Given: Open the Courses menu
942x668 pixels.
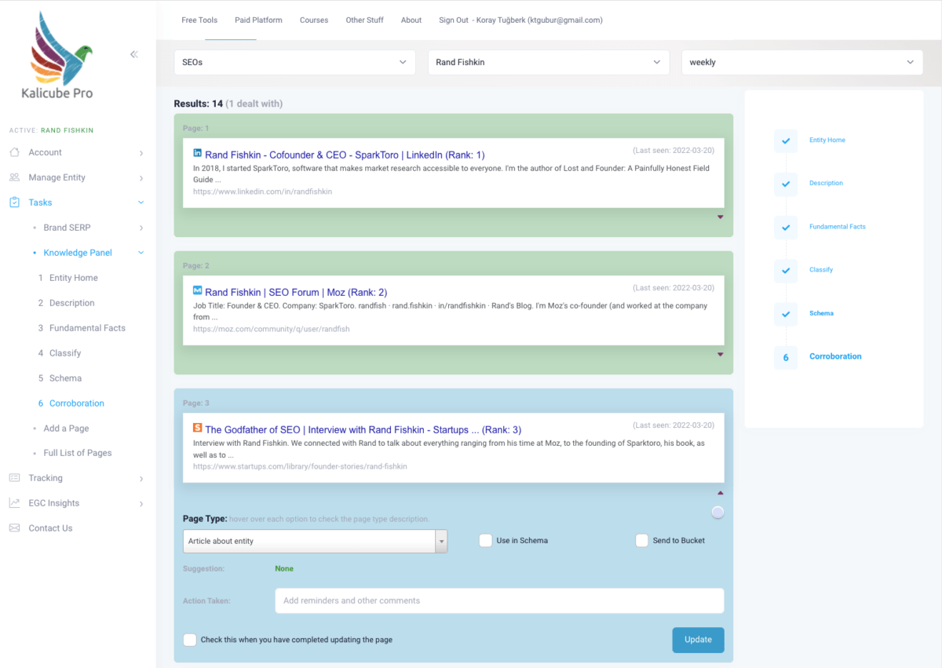Looking at the screenshot, I should 314,20.
